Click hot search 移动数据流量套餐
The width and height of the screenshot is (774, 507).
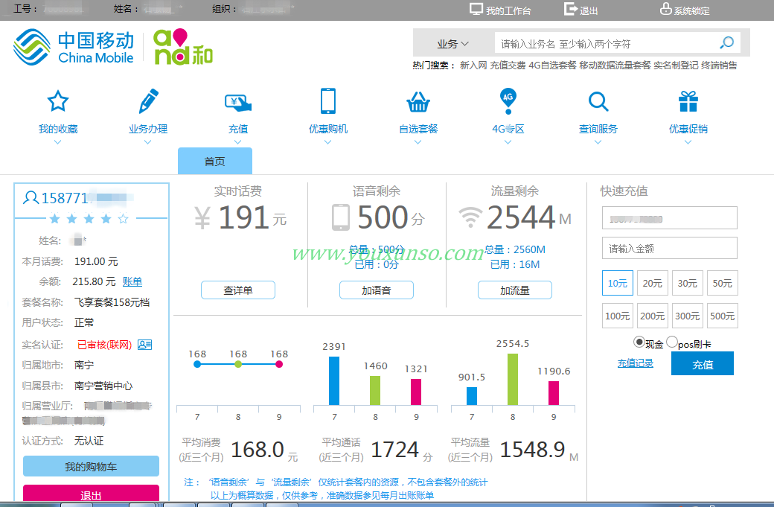tap(615, 66)
